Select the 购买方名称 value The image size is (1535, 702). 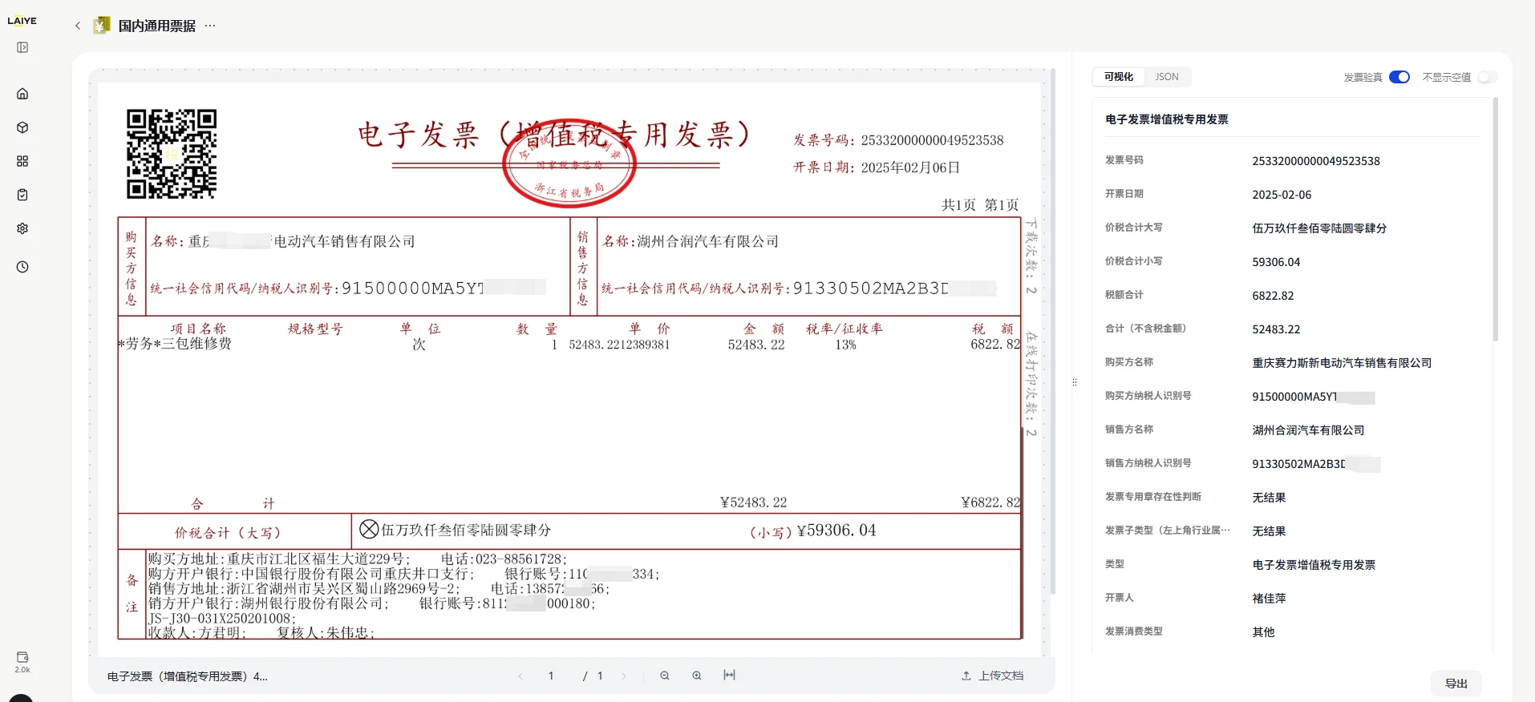(x=1342, y=363)
